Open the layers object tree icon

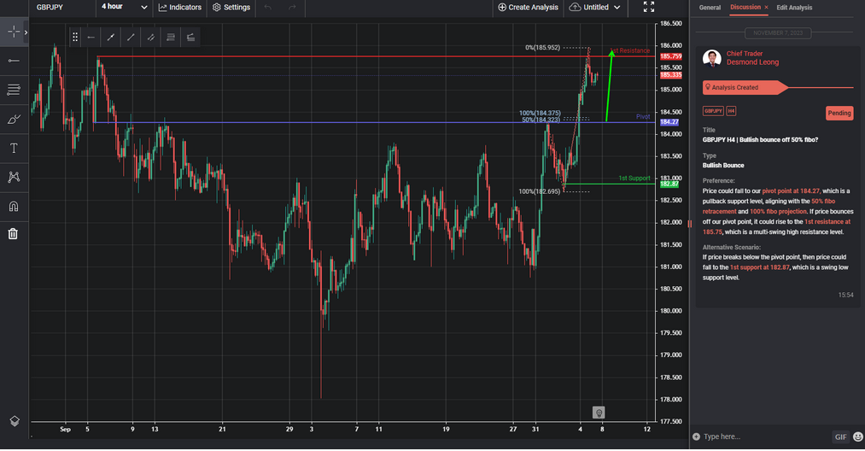pyautogui.click(x=15, y=421)
